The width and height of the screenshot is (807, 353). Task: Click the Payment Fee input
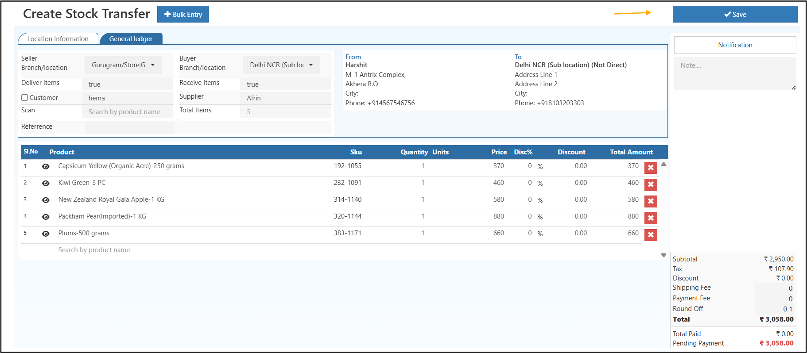pos(775,299)
